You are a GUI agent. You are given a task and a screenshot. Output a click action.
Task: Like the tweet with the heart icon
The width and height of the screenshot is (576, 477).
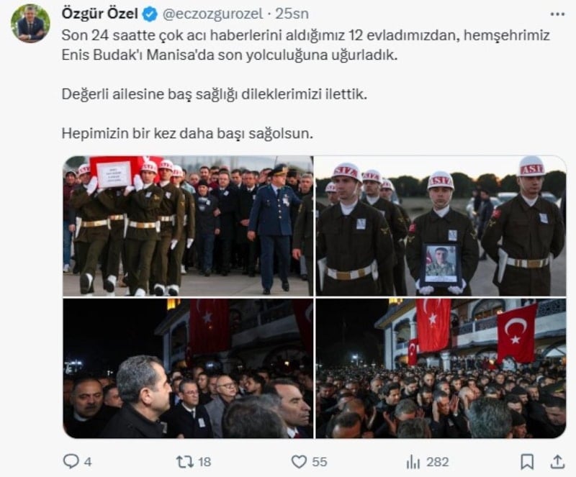pos(299,462)
